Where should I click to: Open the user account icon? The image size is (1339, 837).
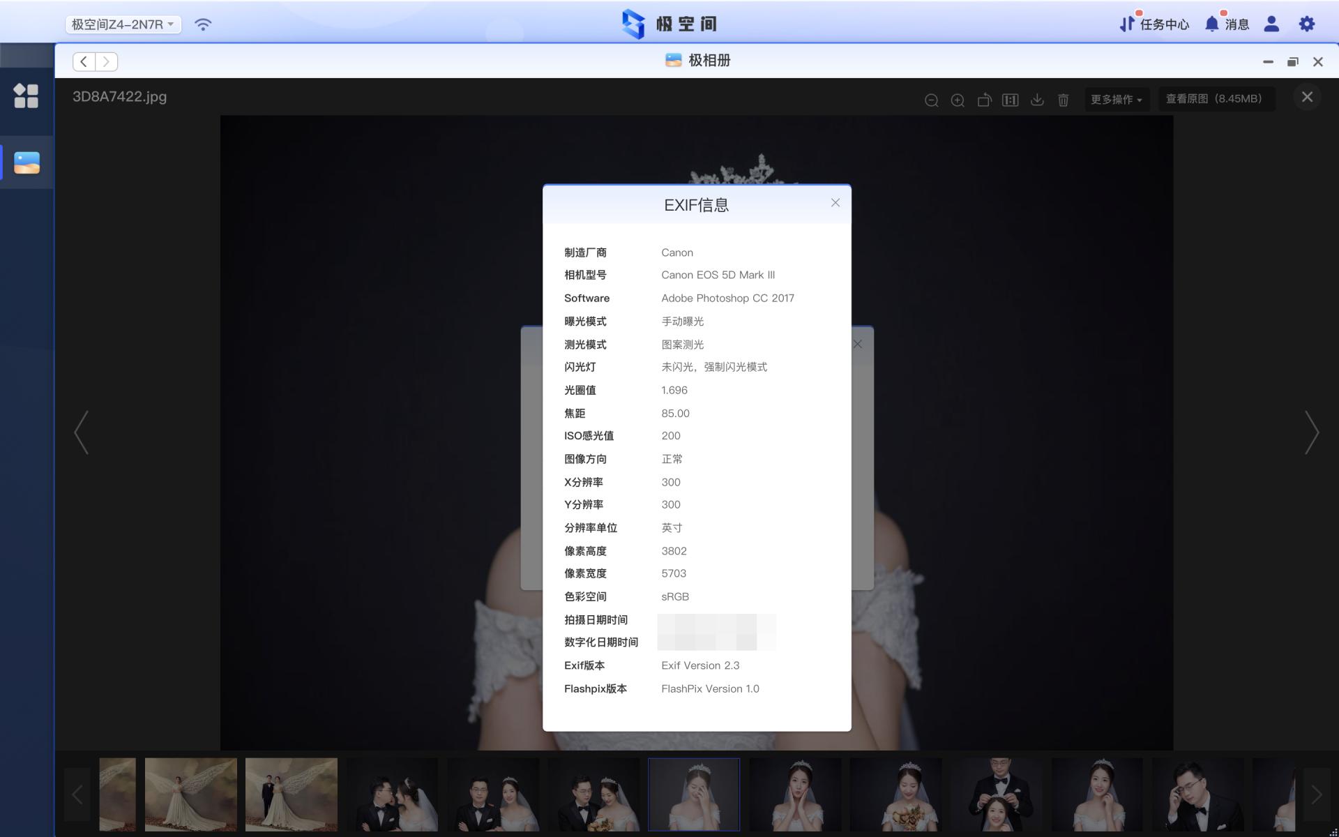click(x=1271, y=24)
